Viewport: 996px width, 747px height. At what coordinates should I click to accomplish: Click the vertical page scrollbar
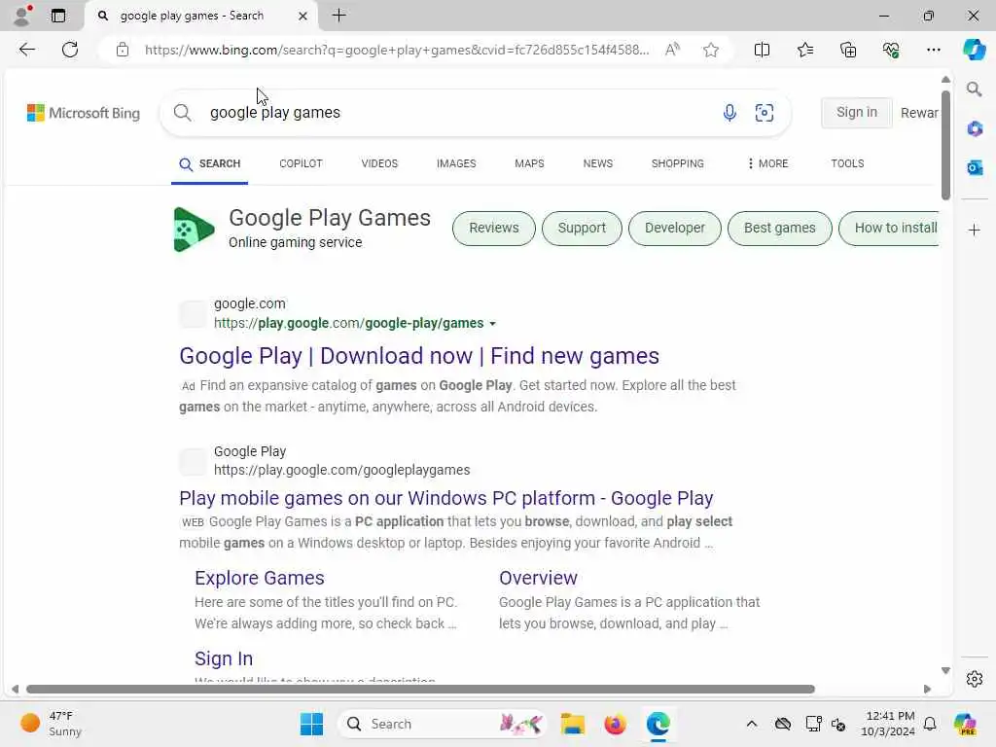(x=945, y=145)
